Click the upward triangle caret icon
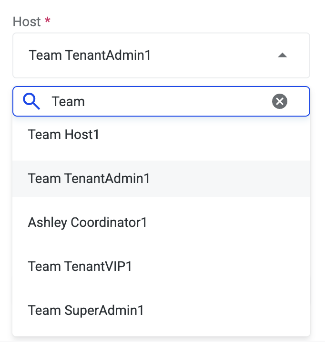Image resolution: width=325 pixels, height=345 pixels. 282,55
